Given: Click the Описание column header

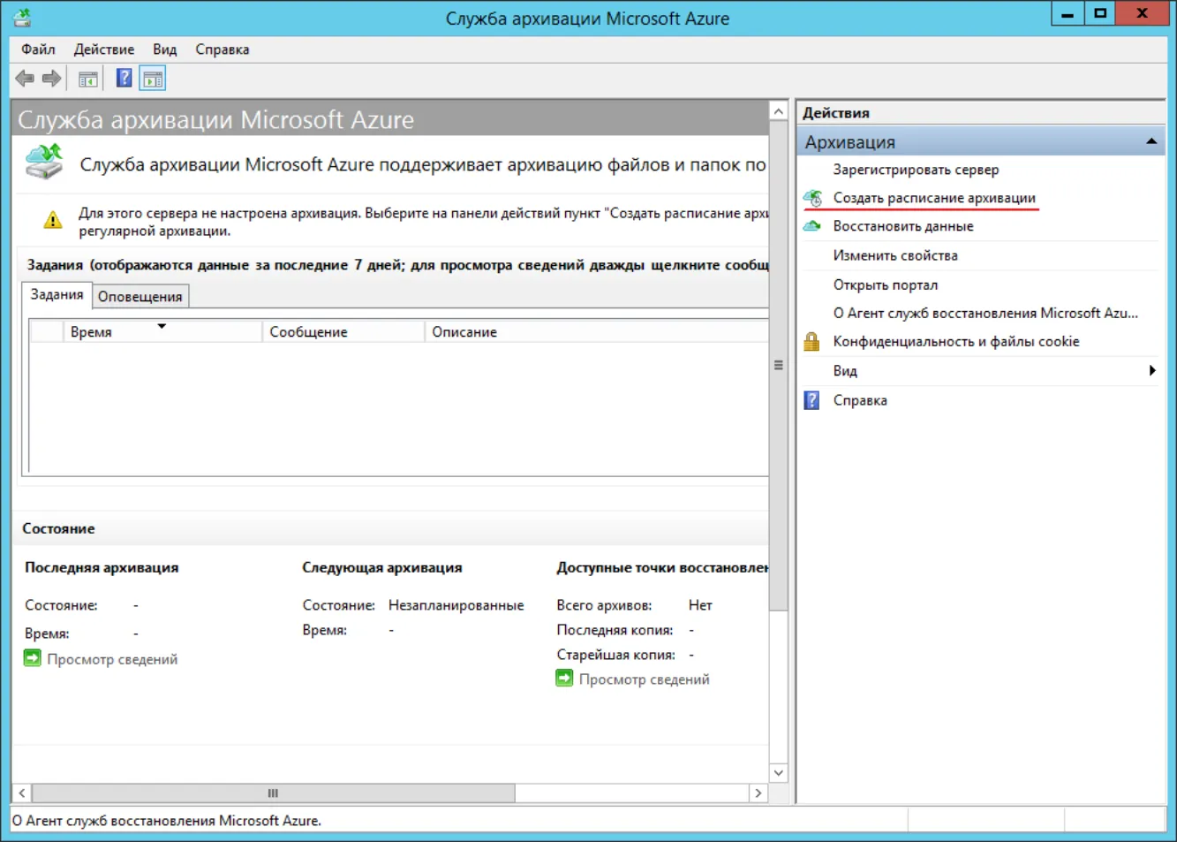Looking at the screenshot, I should point(597,332).
